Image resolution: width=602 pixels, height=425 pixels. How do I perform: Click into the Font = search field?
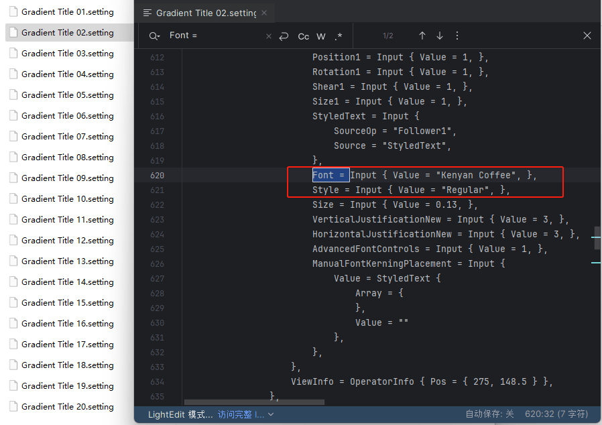click(215, 36)
